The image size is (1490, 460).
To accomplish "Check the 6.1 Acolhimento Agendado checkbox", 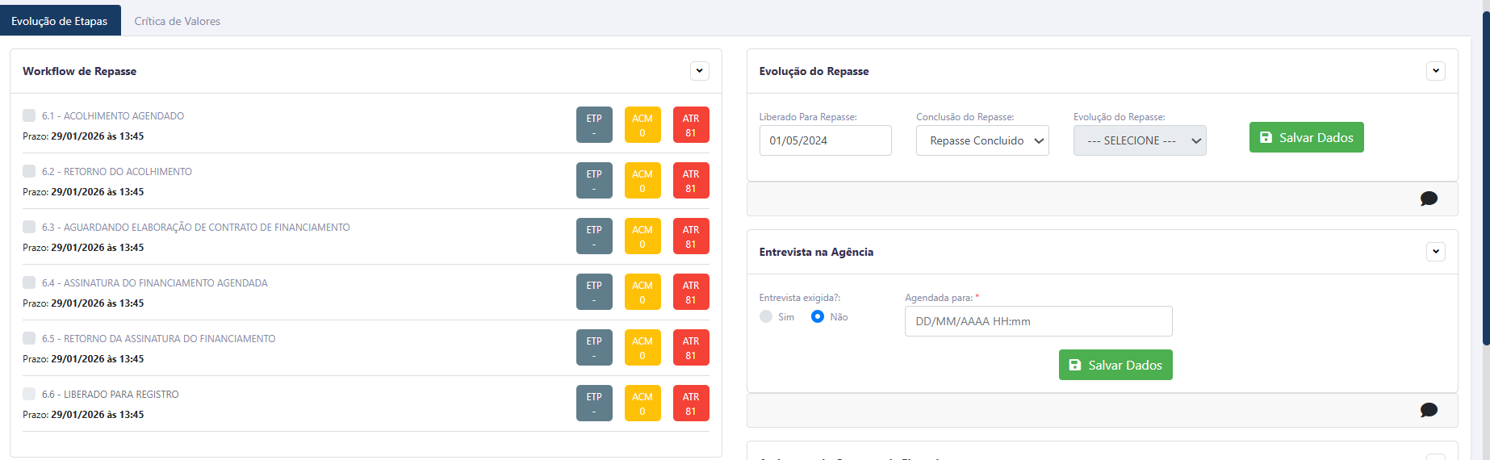I will point(29,115).
